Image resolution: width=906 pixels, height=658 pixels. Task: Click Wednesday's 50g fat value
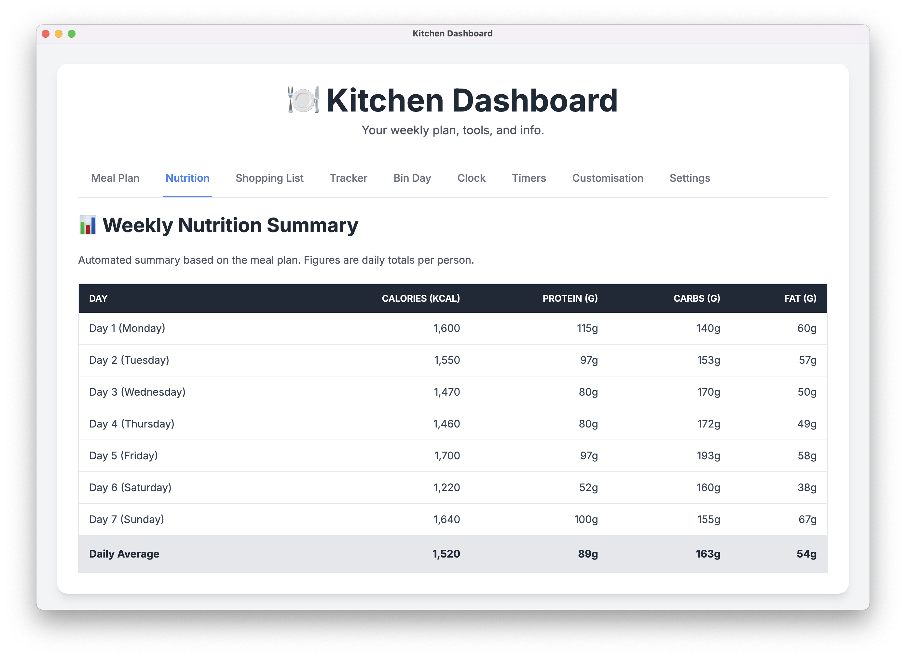click(x=807, y=392)
